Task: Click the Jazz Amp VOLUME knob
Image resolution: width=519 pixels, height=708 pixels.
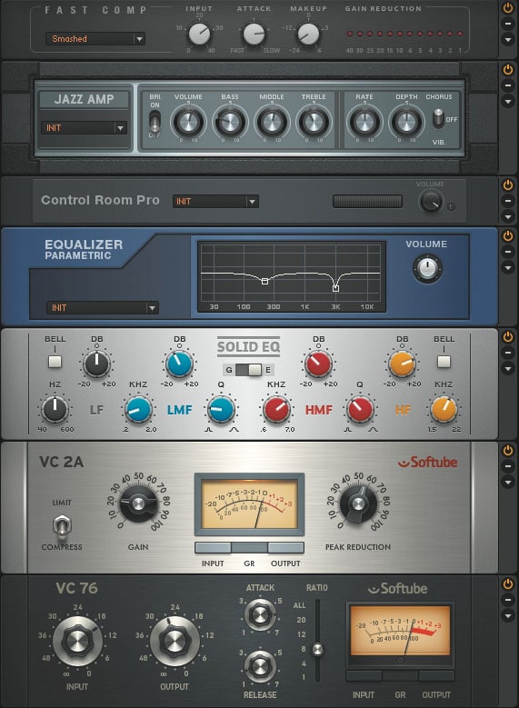Action: pos(188,122)
